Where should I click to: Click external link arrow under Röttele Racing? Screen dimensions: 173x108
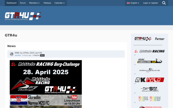tap(135, 55)
